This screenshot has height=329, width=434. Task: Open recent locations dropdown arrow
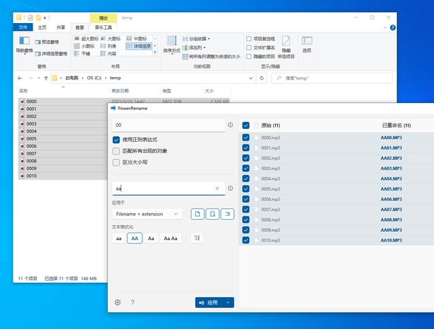pos(39,78)
